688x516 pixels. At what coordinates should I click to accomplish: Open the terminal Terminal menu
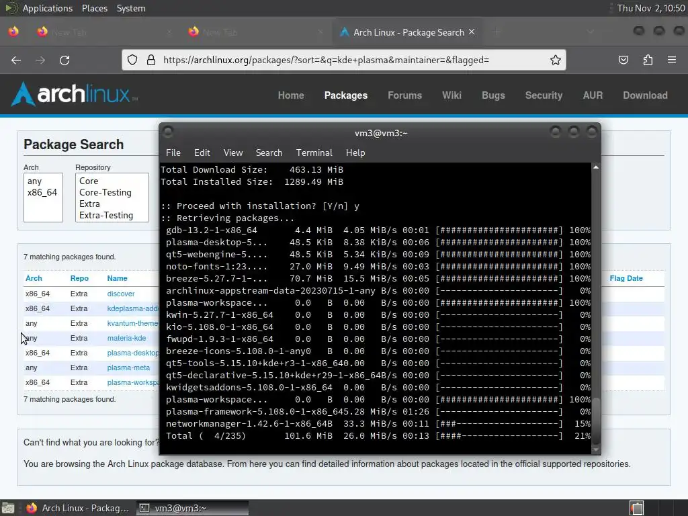[x=314, y=153]
